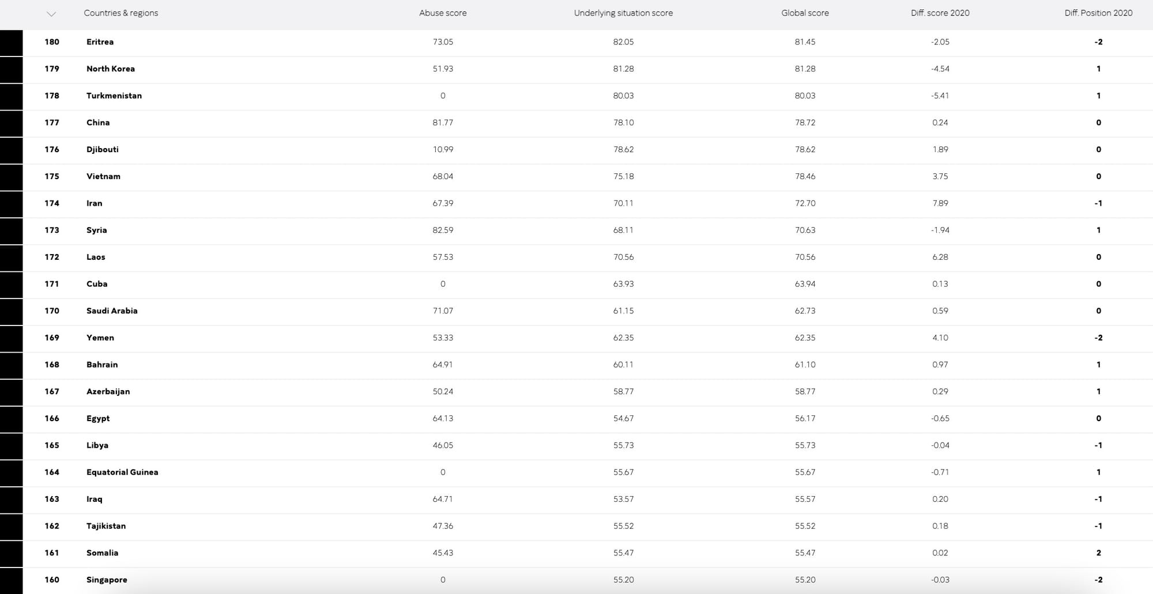Click the black swatch next to Syria
1153x594 pixels.
click(x=11, y=230)
